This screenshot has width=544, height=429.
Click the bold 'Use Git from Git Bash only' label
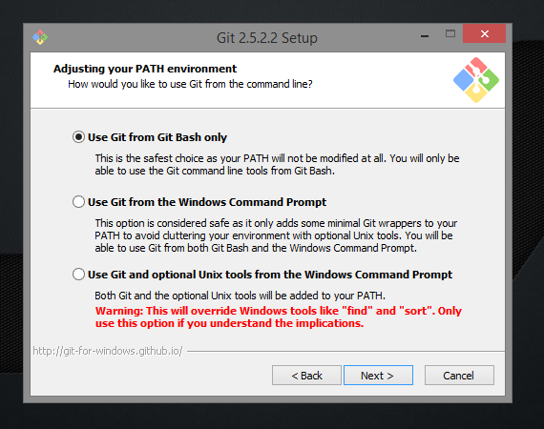pyautogui.click(x=157, y=137)
